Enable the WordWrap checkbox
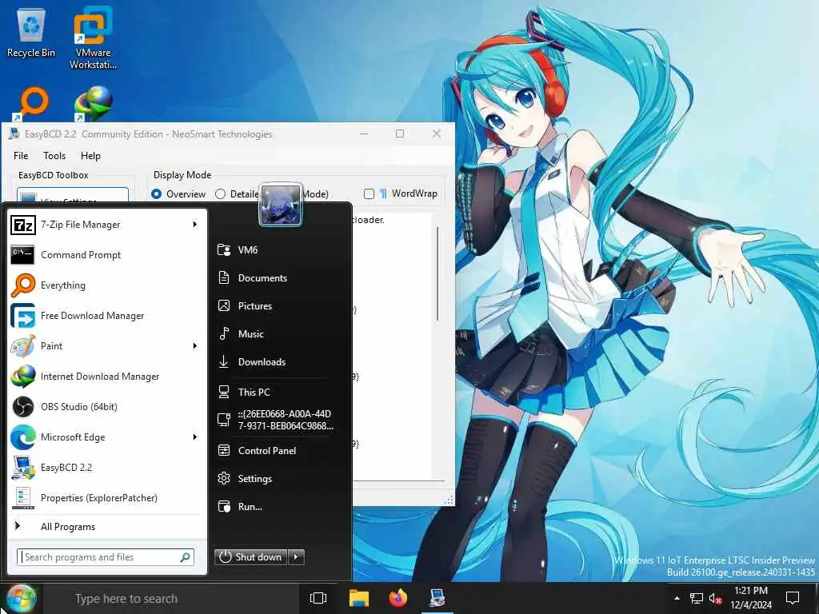819x614 pixels. (369, 193)
